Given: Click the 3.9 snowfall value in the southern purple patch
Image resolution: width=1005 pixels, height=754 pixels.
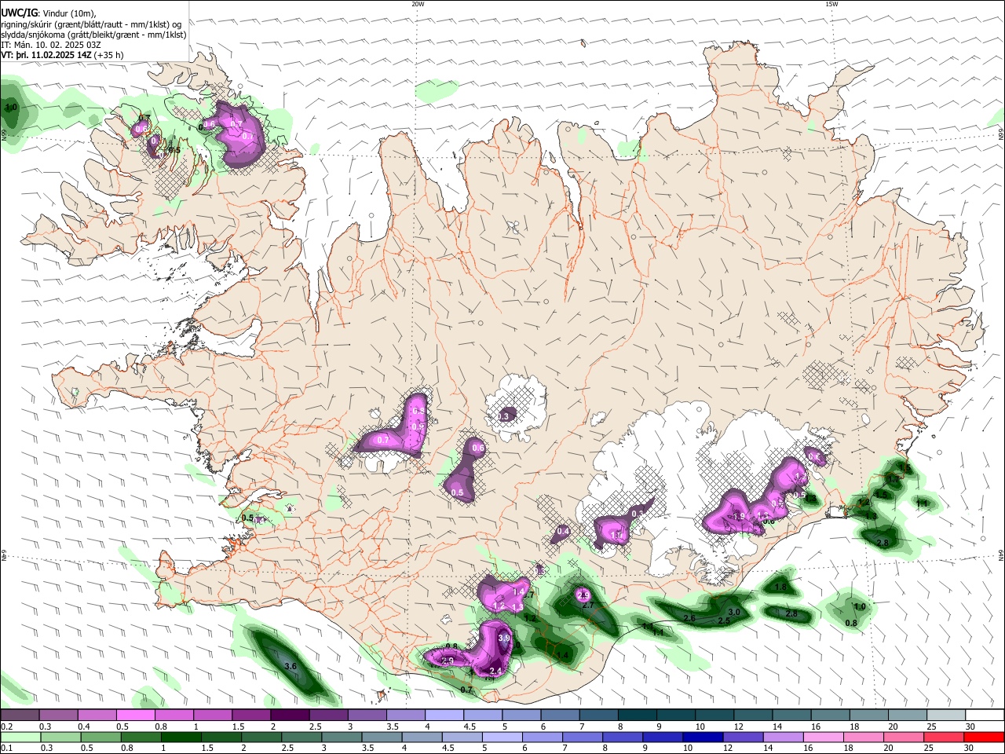Looking at the screenshot, I should (504, 639).
